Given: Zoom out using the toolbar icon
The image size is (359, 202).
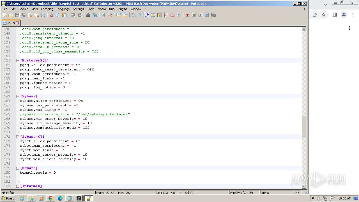Looking at the screenshot, I should point(110,15).
